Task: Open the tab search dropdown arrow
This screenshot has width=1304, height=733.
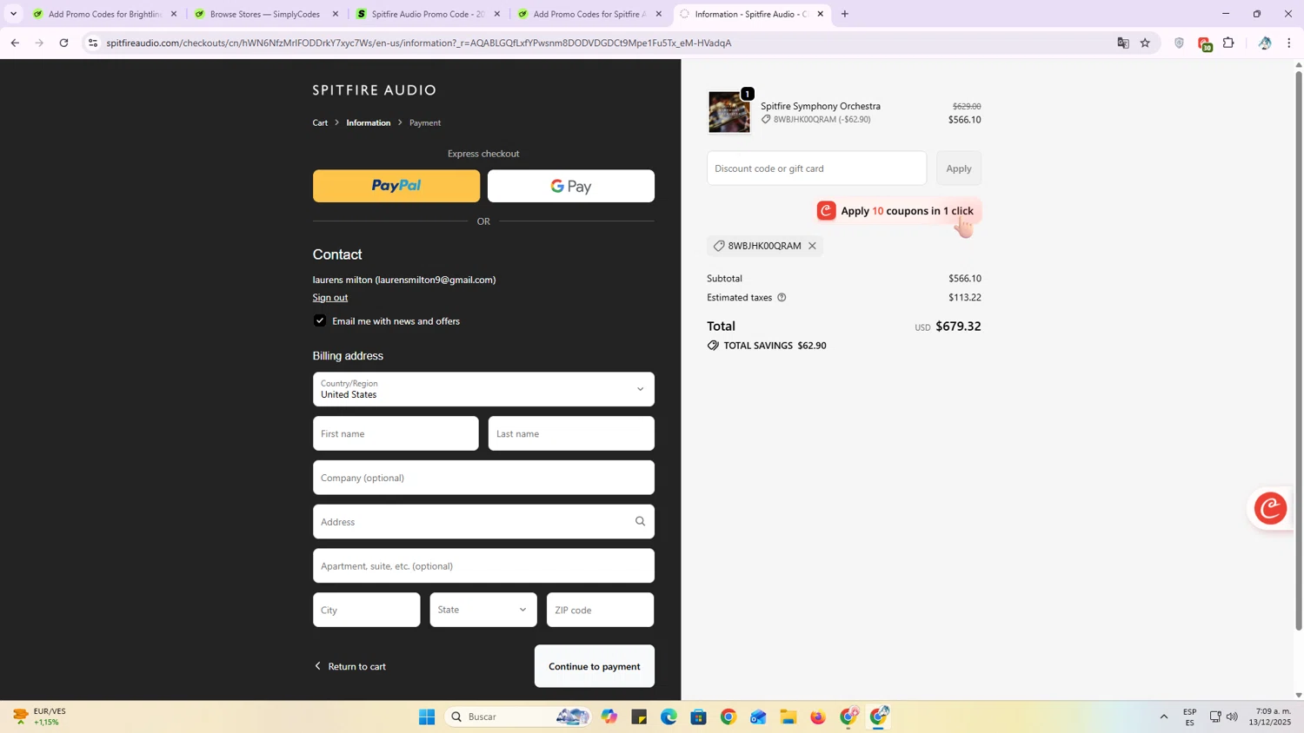Action: coord(13,14)
